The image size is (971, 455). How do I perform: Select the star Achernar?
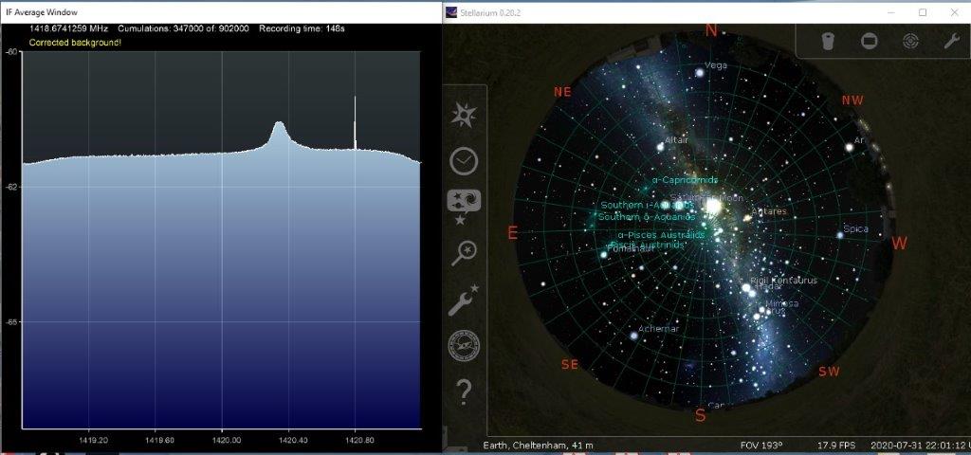tap(633, 336)
